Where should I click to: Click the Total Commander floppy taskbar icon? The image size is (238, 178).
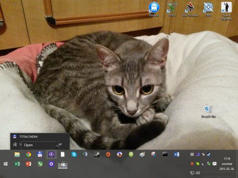coord(40,154)
